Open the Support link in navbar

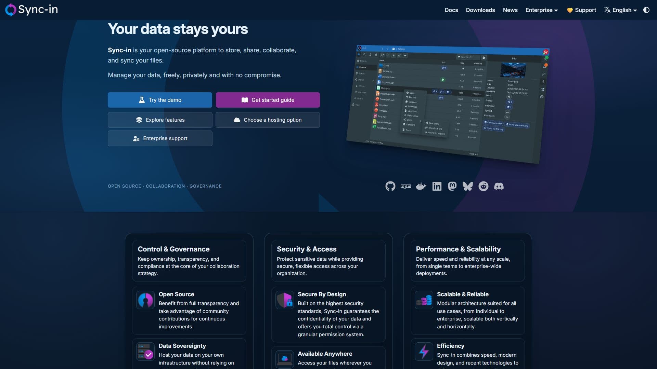coord(582,10)
